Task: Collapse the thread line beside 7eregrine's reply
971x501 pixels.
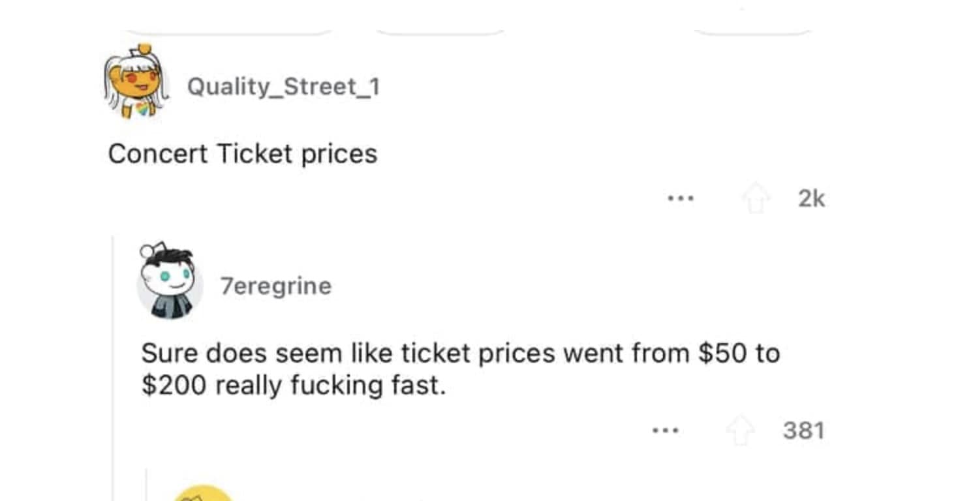Action: (x=113, y=365)
